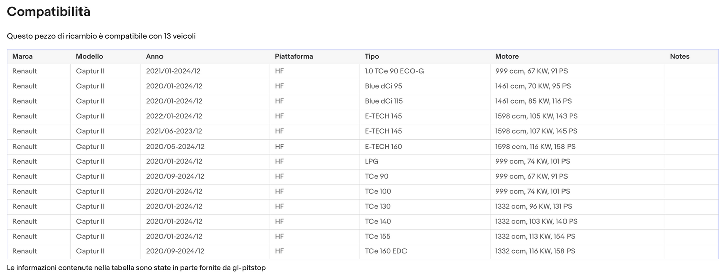Click the Anno column header
Viewport: 727px width, 277px height.
pos(154,56)
